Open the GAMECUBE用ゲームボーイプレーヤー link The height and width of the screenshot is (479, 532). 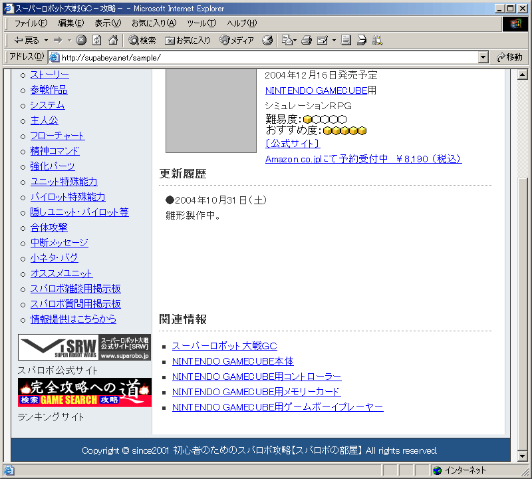click(x=277, y=407)
